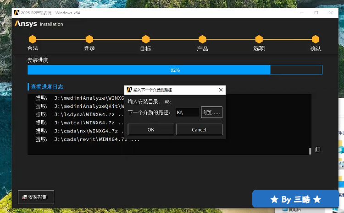This screenshot has height=213, width=344.
Task: Click log line J:\matcal\WINX64.7z
Action: pyautogui.click(x=80, y=122)
